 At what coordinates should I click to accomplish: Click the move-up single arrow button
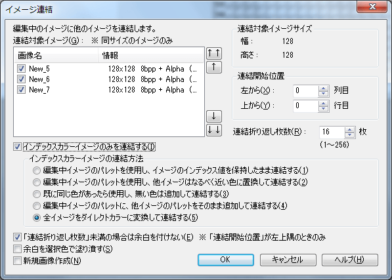click(214, 67)
